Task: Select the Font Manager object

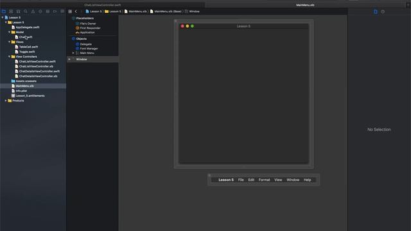Action: point(87,49)
